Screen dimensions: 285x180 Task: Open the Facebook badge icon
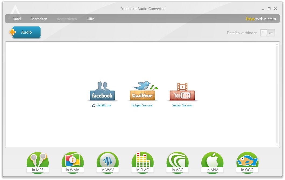(x=102, y=91)
